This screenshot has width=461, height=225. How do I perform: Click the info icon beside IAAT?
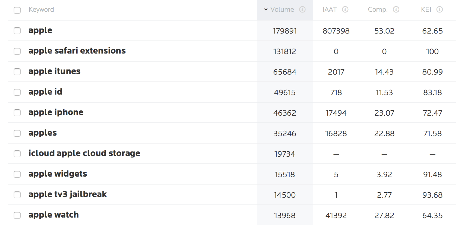(345, 10)
